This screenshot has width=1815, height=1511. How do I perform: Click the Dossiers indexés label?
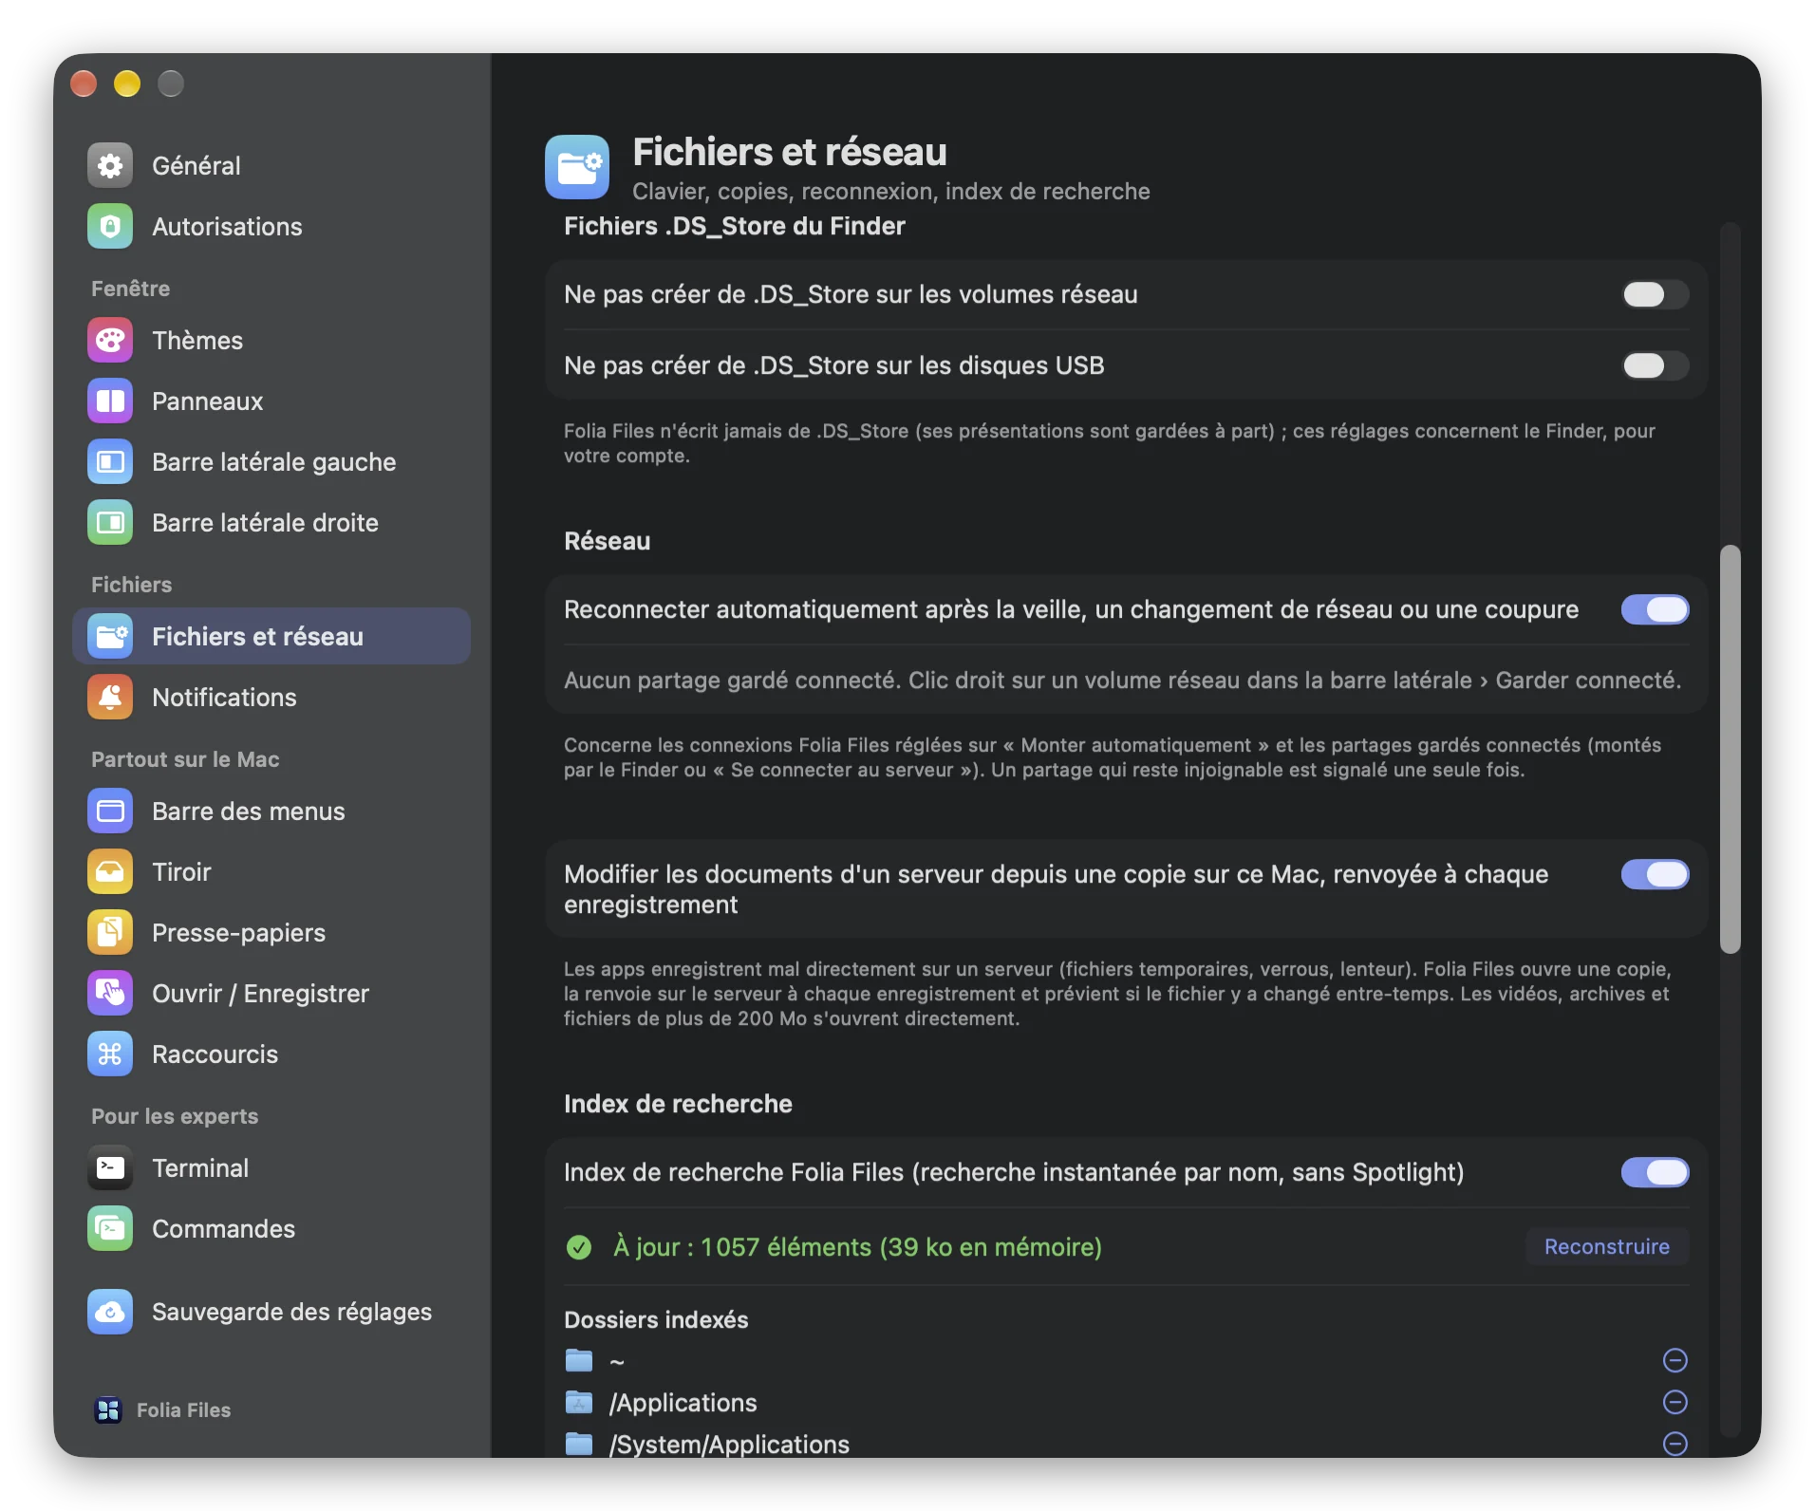656,1320
